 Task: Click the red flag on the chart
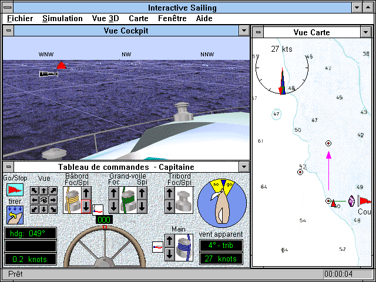[365, 201]
